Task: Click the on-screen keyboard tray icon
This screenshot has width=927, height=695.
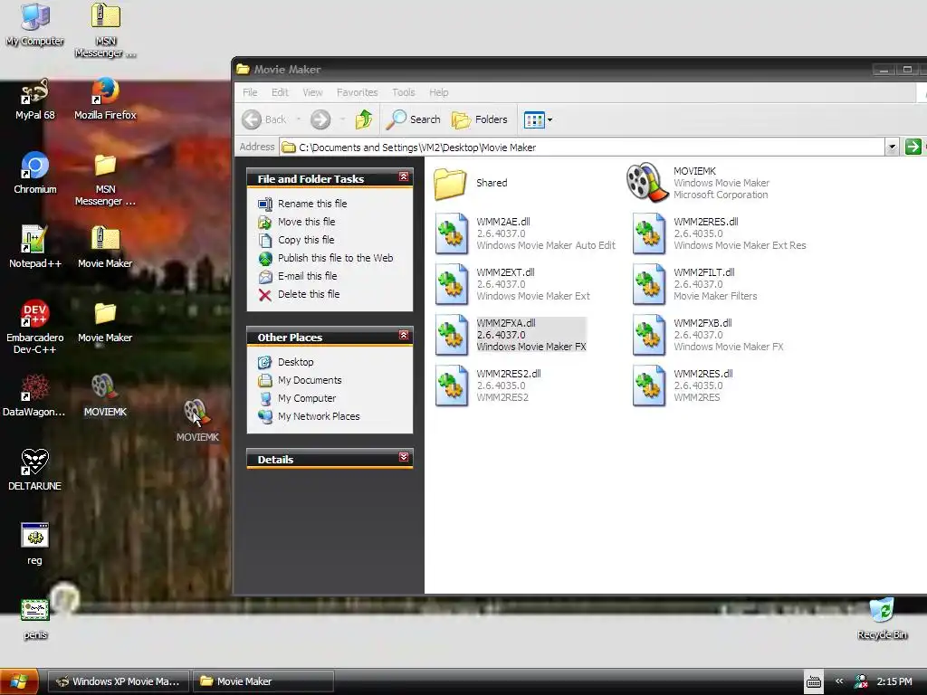Action: [x=814, y=682]
